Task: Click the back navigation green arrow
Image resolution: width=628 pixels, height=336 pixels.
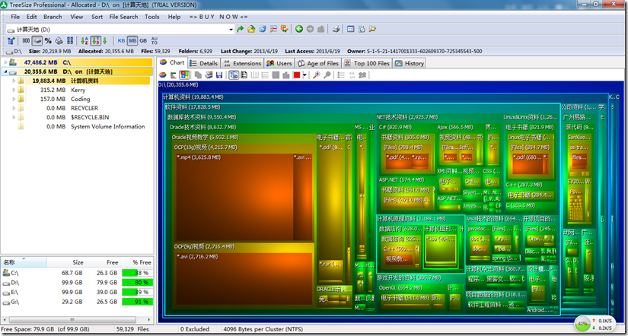Action: 299,29
